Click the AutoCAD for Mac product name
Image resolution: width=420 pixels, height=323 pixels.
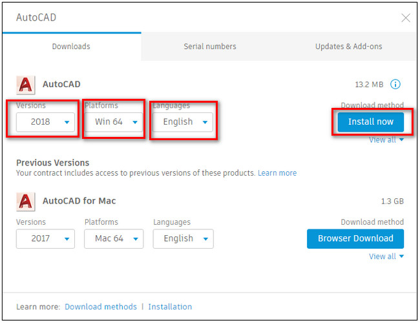point(79,201)
